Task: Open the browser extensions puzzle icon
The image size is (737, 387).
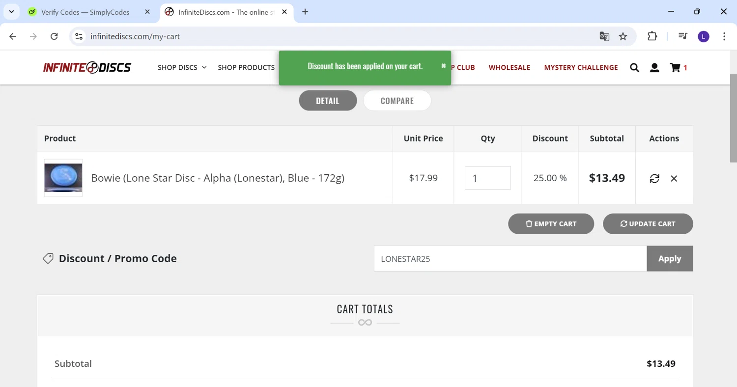Action: (652, 36)
